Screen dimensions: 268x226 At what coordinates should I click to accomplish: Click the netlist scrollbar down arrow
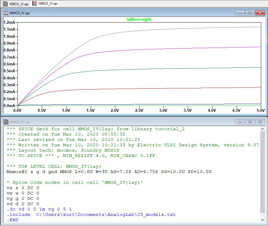(x=262, y=220)
